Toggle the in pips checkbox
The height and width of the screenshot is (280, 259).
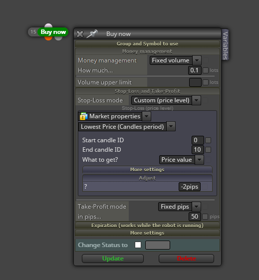tap(205, 217)
